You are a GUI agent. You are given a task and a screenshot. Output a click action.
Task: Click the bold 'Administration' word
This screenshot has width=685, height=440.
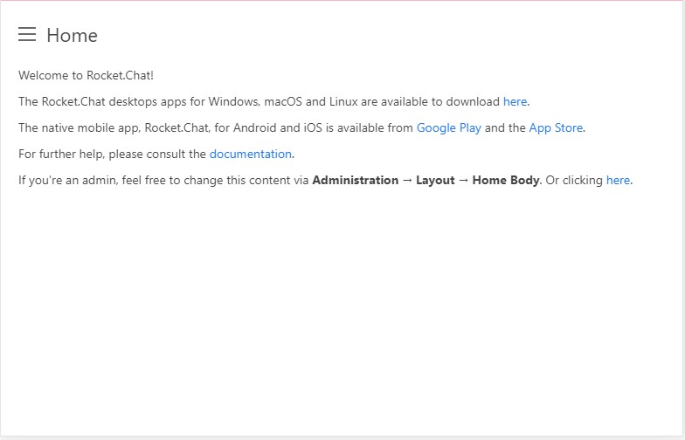tap(355, 180)
